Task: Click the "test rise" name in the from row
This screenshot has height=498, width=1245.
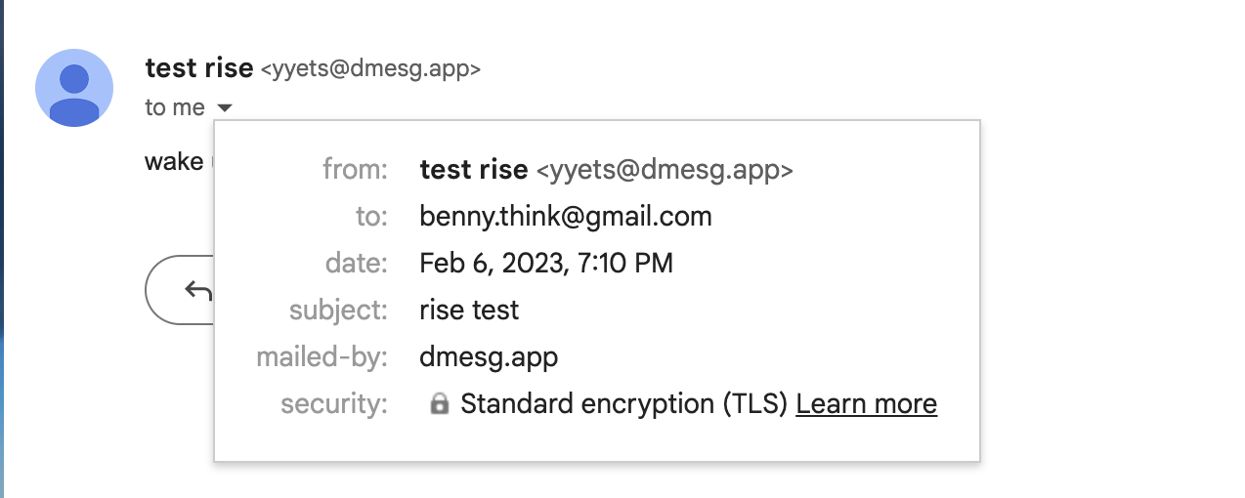Action: pyautogui.click(x=474, y=169)
